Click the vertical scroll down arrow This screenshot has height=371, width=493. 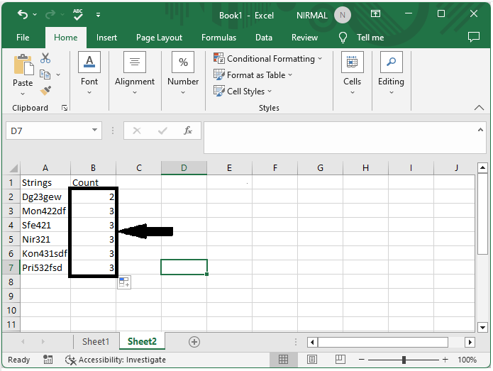[x=482, y=327]
